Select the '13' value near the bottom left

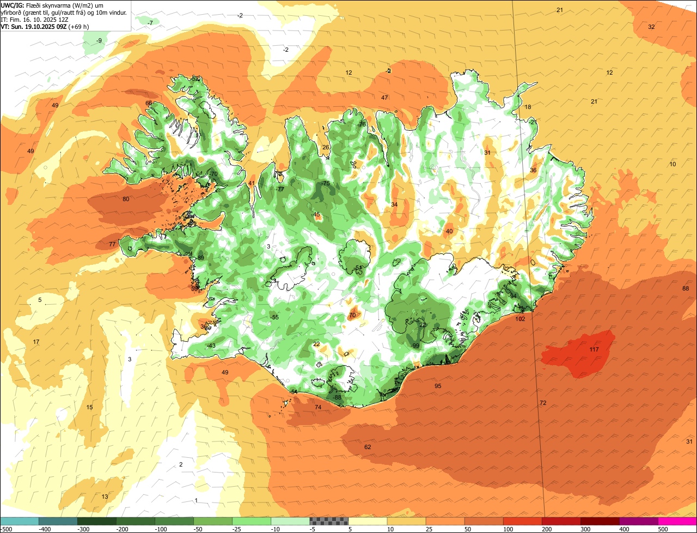(x=105, y=496)
